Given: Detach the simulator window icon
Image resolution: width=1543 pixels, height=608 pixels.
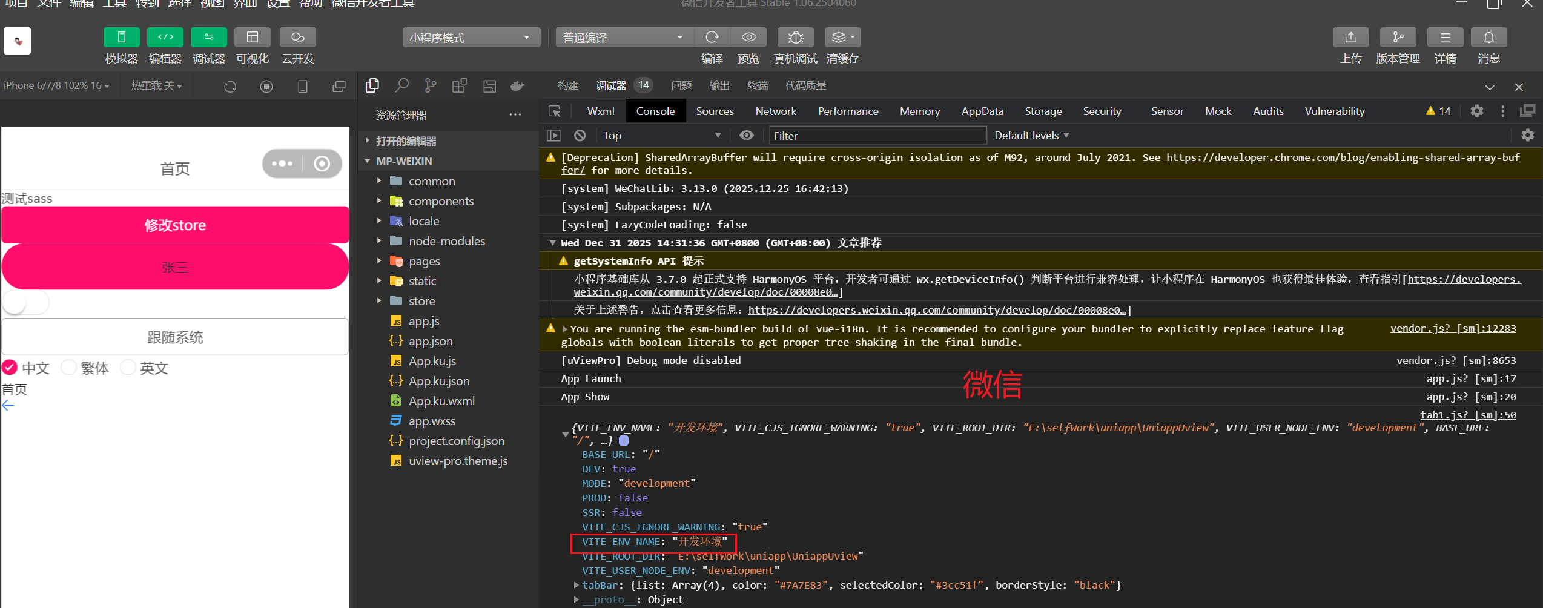Looking at the screenshot, I should click(339, 86).
